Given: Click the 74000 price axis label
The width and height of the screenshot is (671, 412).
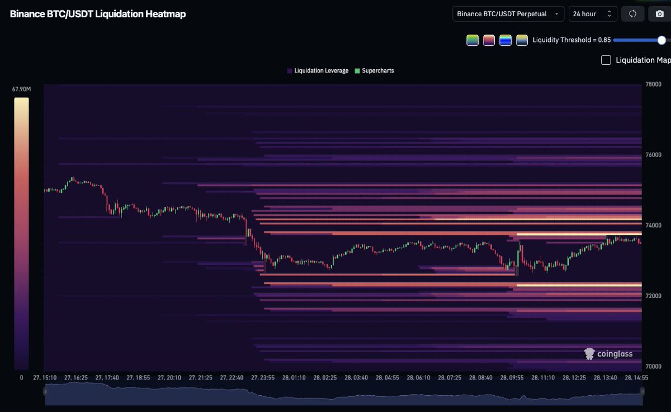Looking at the screenshot, I should (x=654, y=225).
